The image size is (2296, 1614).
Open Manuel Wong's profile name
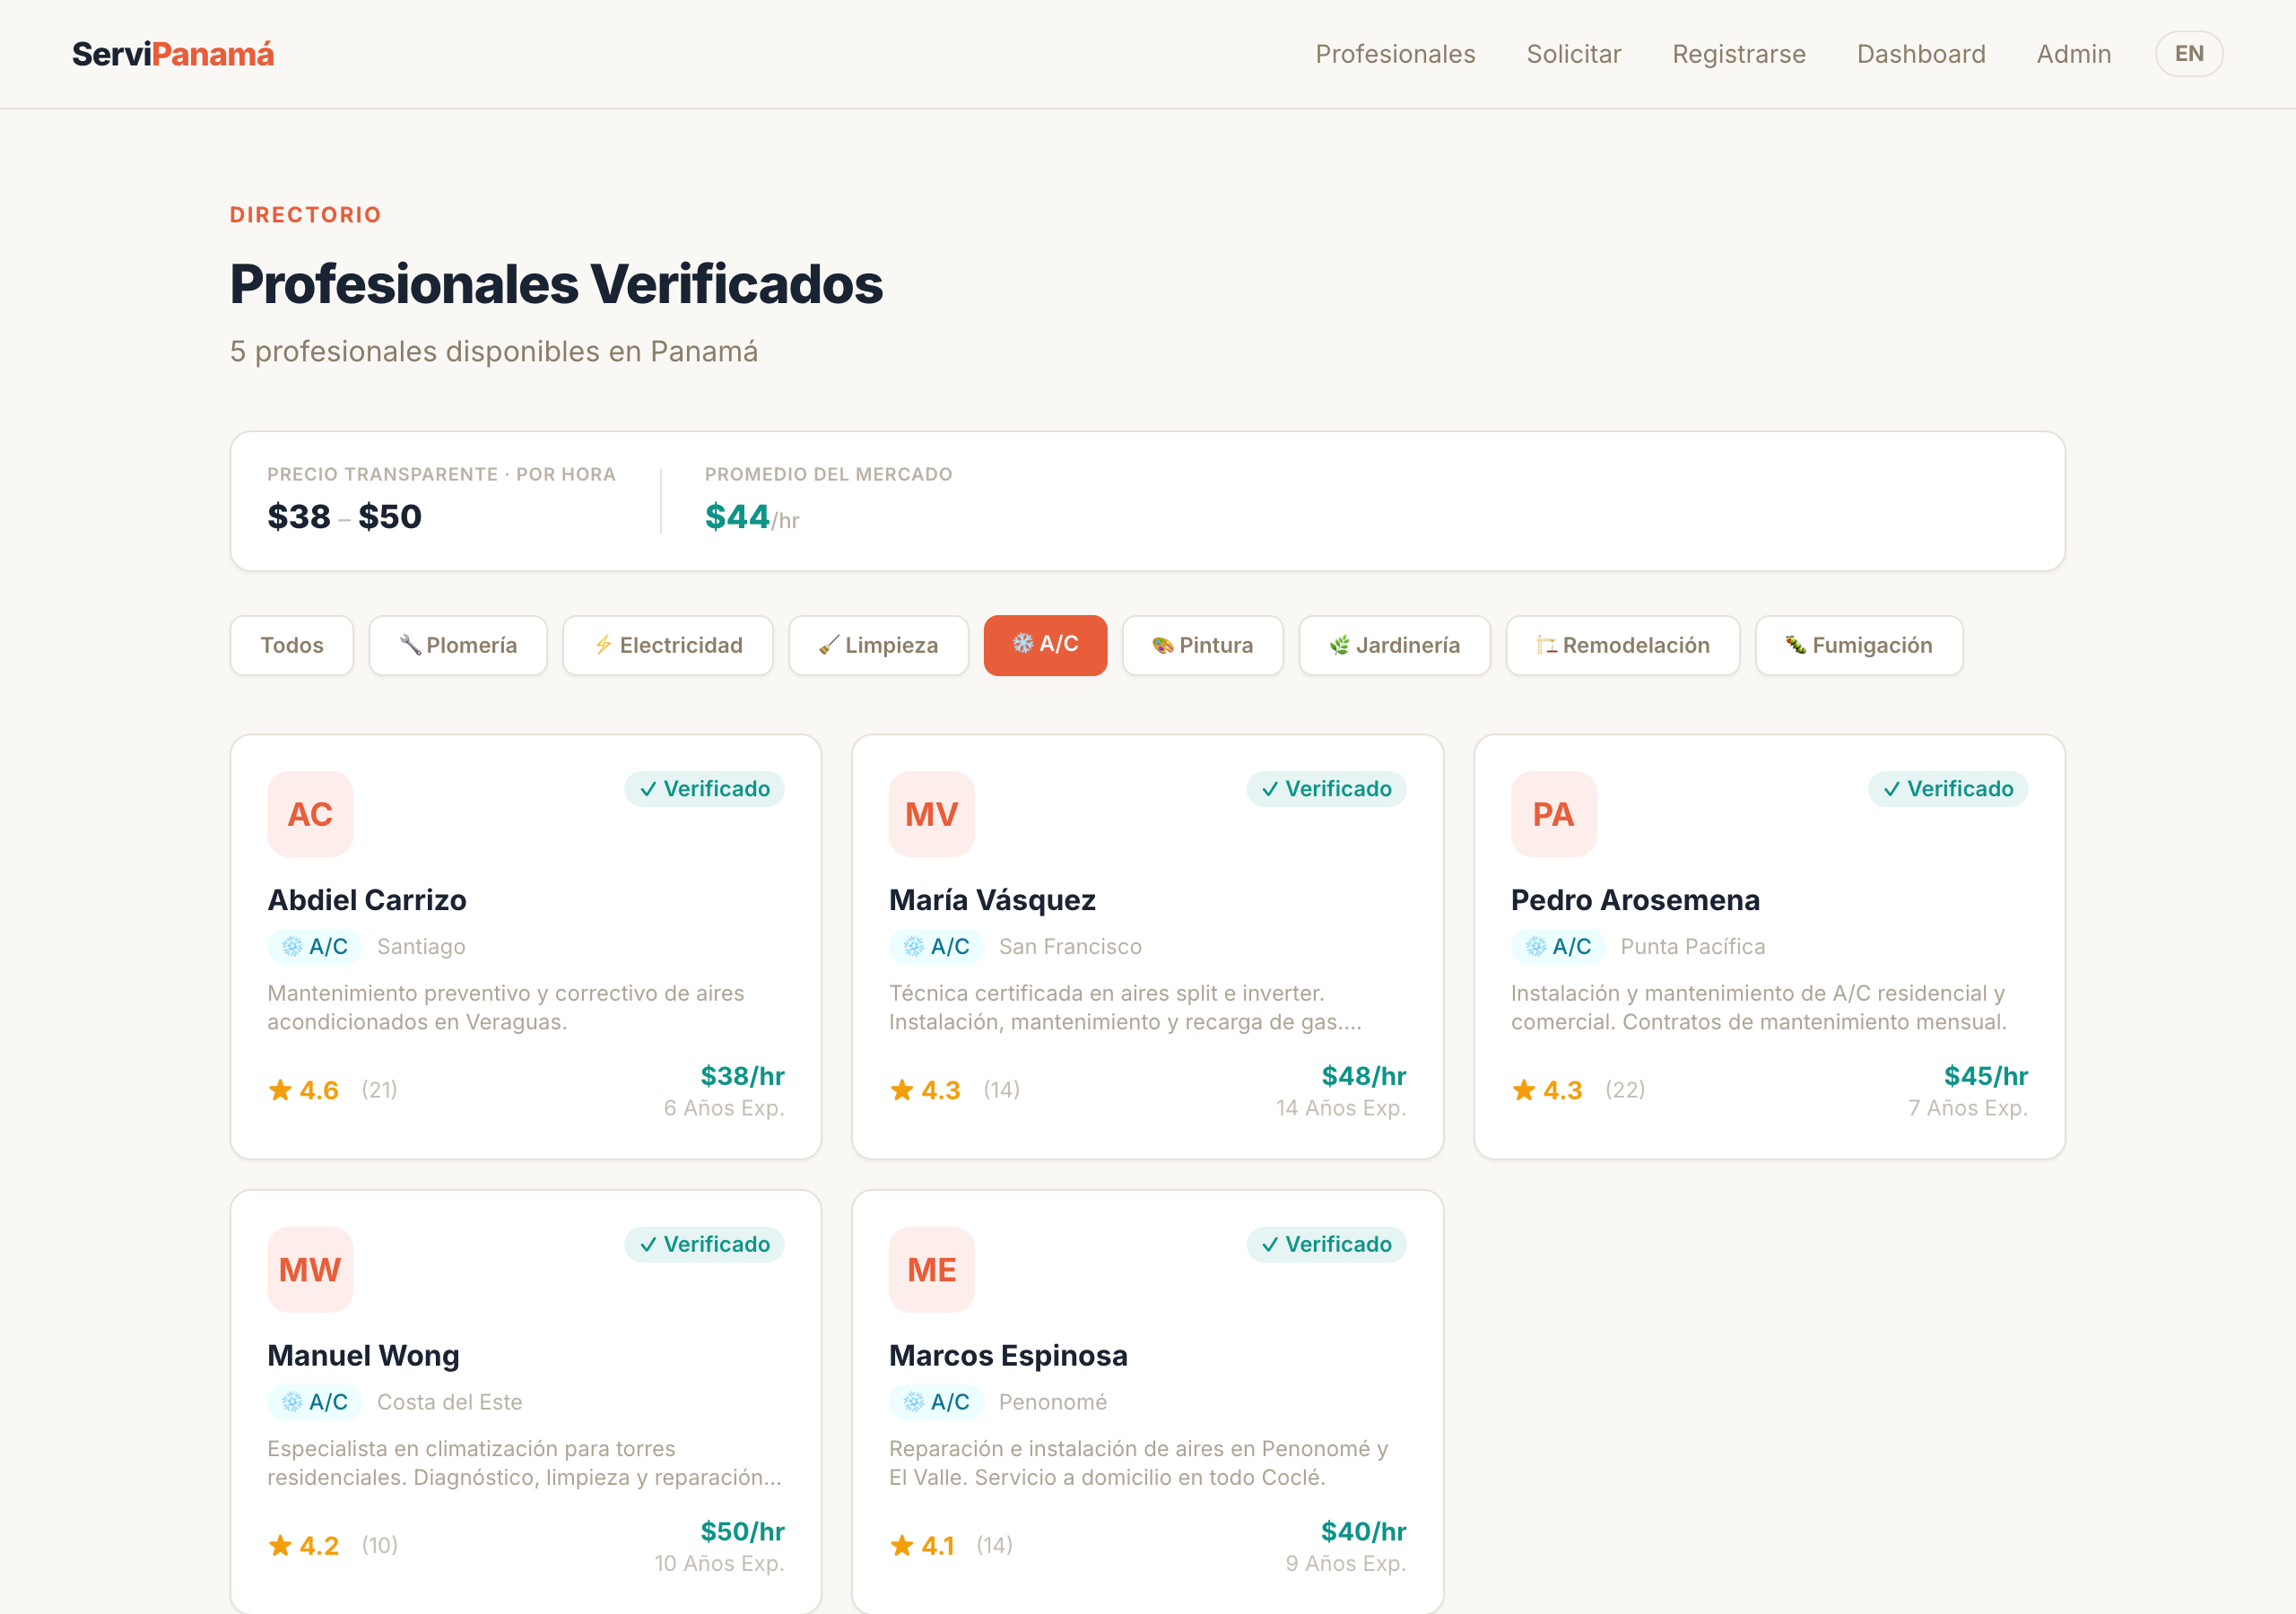(363, 1355)
